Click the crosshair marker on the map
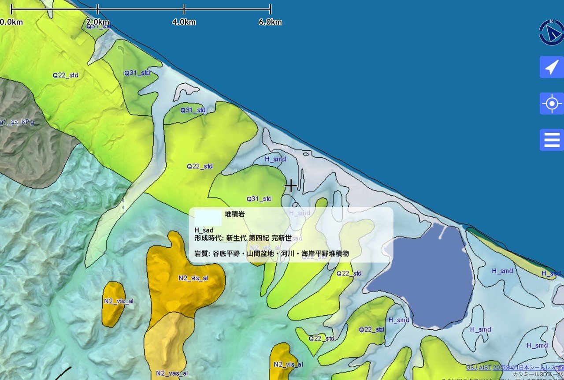The height and width of the screenshot is (380, 564). [291, 186]
